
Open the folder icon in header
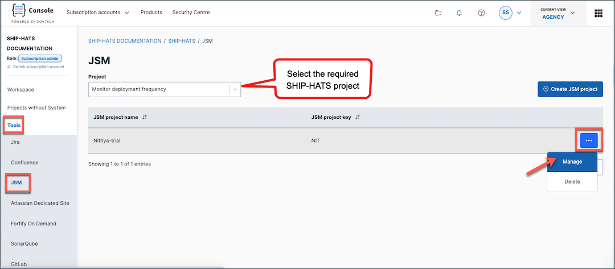pos(438,13)
